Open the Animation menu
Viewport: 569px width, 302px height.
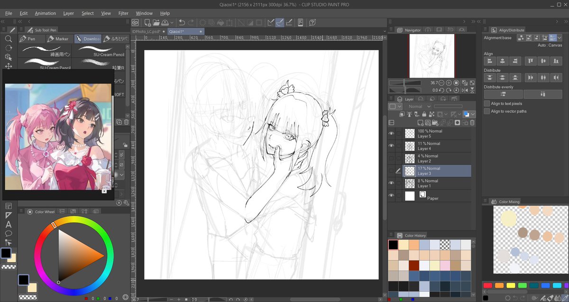(45, 13)
